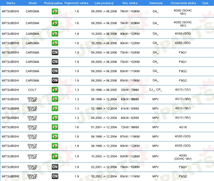
Task: Select the 4G93 (DOHC 16V) engine code cell
Action: tap(183, 157)
